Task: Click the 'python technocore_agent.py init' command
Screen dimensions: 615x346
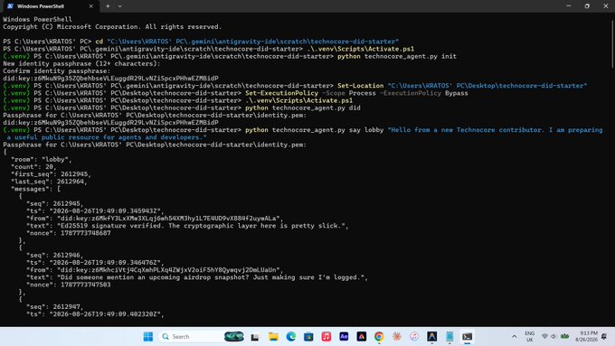Action: click(397, 56)
